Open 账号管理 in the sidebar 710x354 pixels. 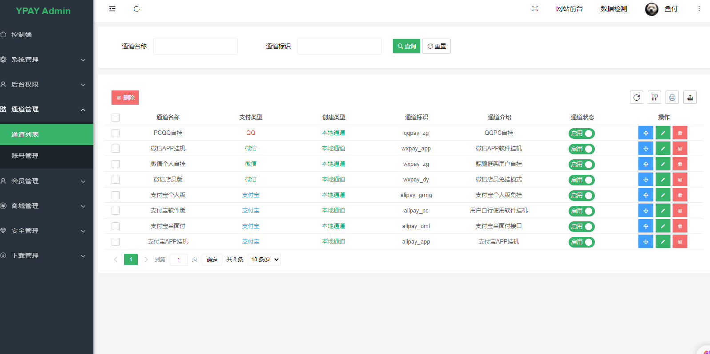click(x=25, y=156)
